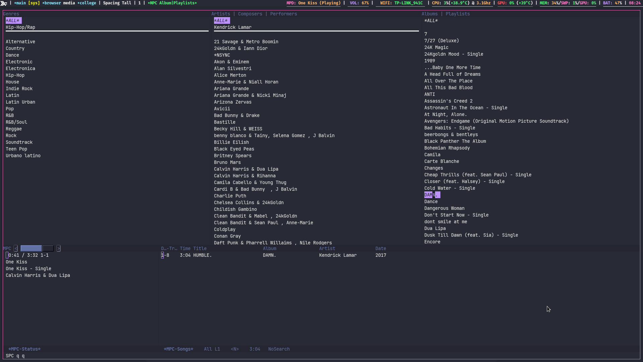The width and height of the screenshot is (643, 362).
Task: Select Hip-Hop/Rap in the Genres list
Action: tap(20, 27)
